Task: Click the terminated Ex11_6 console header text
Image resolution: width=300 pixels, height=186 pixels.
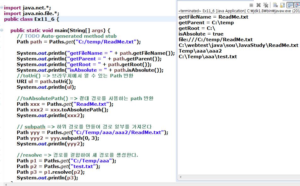Action: point(239,11)
